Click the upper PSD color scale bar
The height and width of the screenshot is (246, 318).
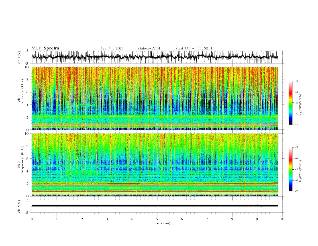tap(290, 102)
